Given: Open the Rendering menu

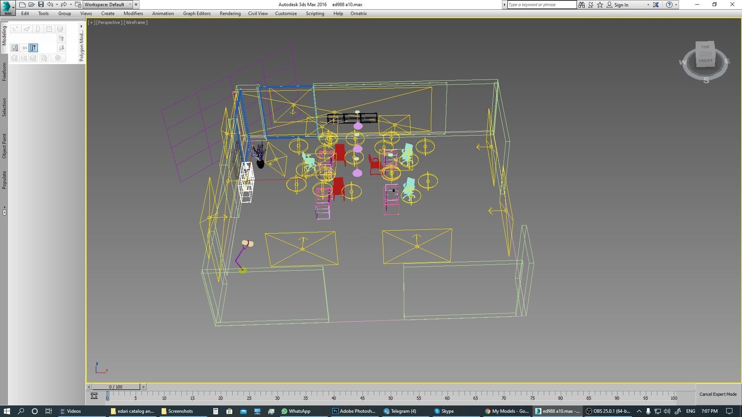Looking at the screenshot, I should click(230, 14).
